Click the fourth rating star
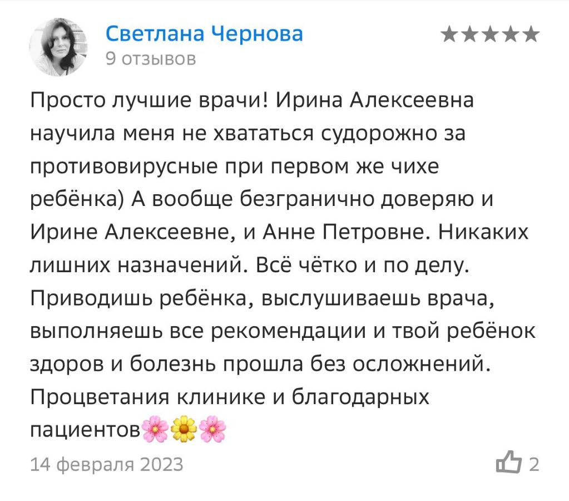 click(511, 35)
